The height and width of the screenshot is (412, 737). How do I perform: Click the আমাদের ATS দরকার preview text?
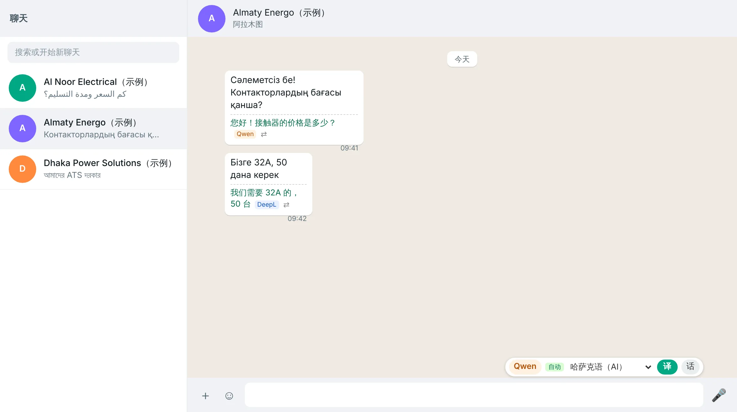point(72,175)
